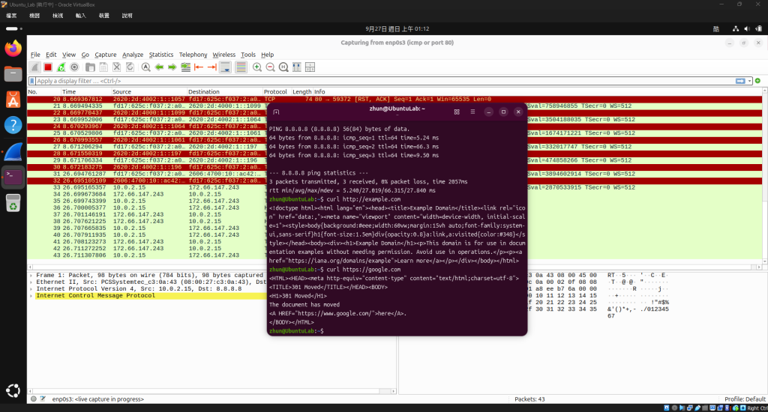Screen dimensions: 768x412
Task: Open Trash from the dock
Action: (x=13, y=202)
